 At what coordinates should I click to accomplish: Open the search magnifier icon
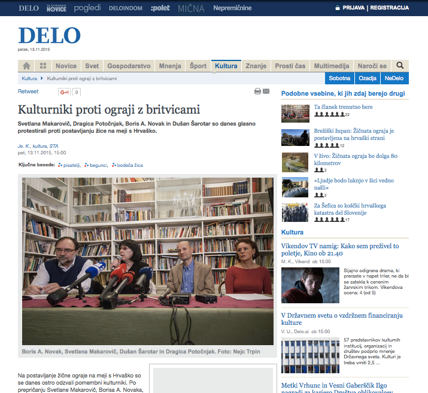400,65
